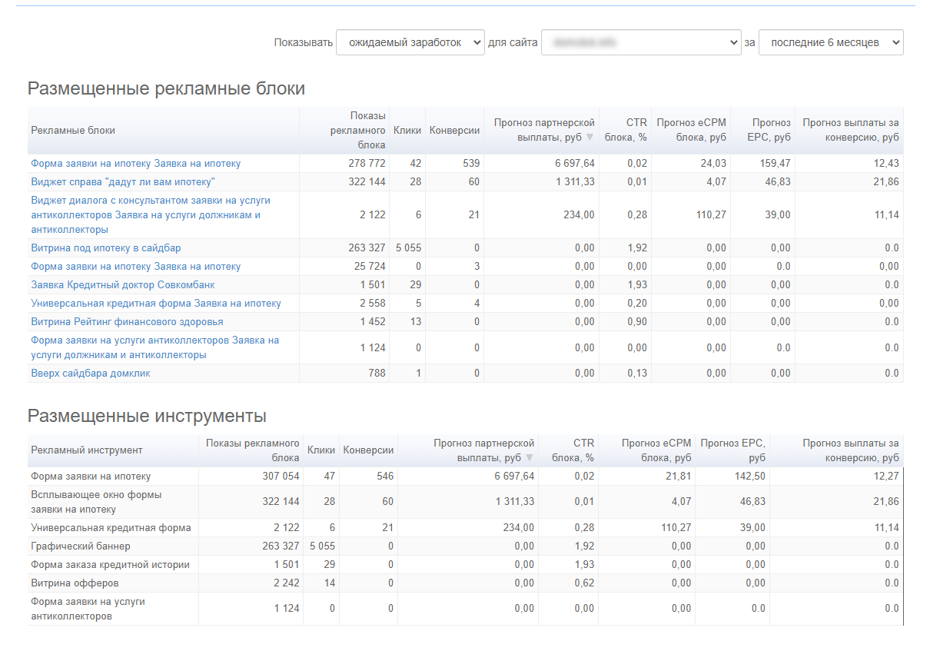Click 'Универсальная кредитная форма Заявка на ипотеку' link
930x651 pixels.
pyautogui.click(x=156, y=304)
